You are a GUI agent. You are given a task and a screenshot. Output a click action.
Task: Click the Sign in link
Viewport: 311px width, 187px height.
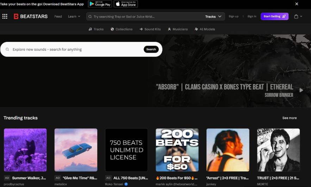pos(252,17)
